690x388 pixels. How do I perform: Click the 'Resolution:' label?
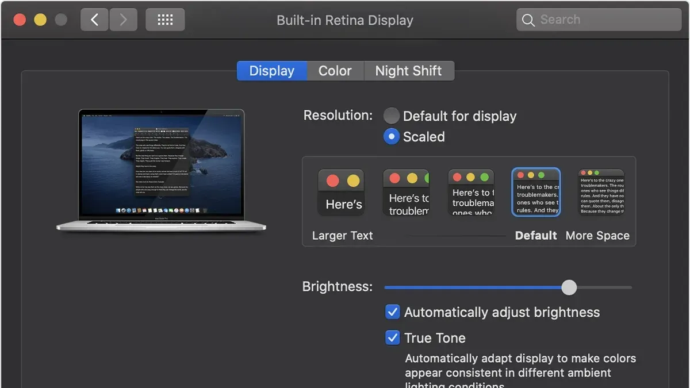pyautogui.click(x=338, y=115)
